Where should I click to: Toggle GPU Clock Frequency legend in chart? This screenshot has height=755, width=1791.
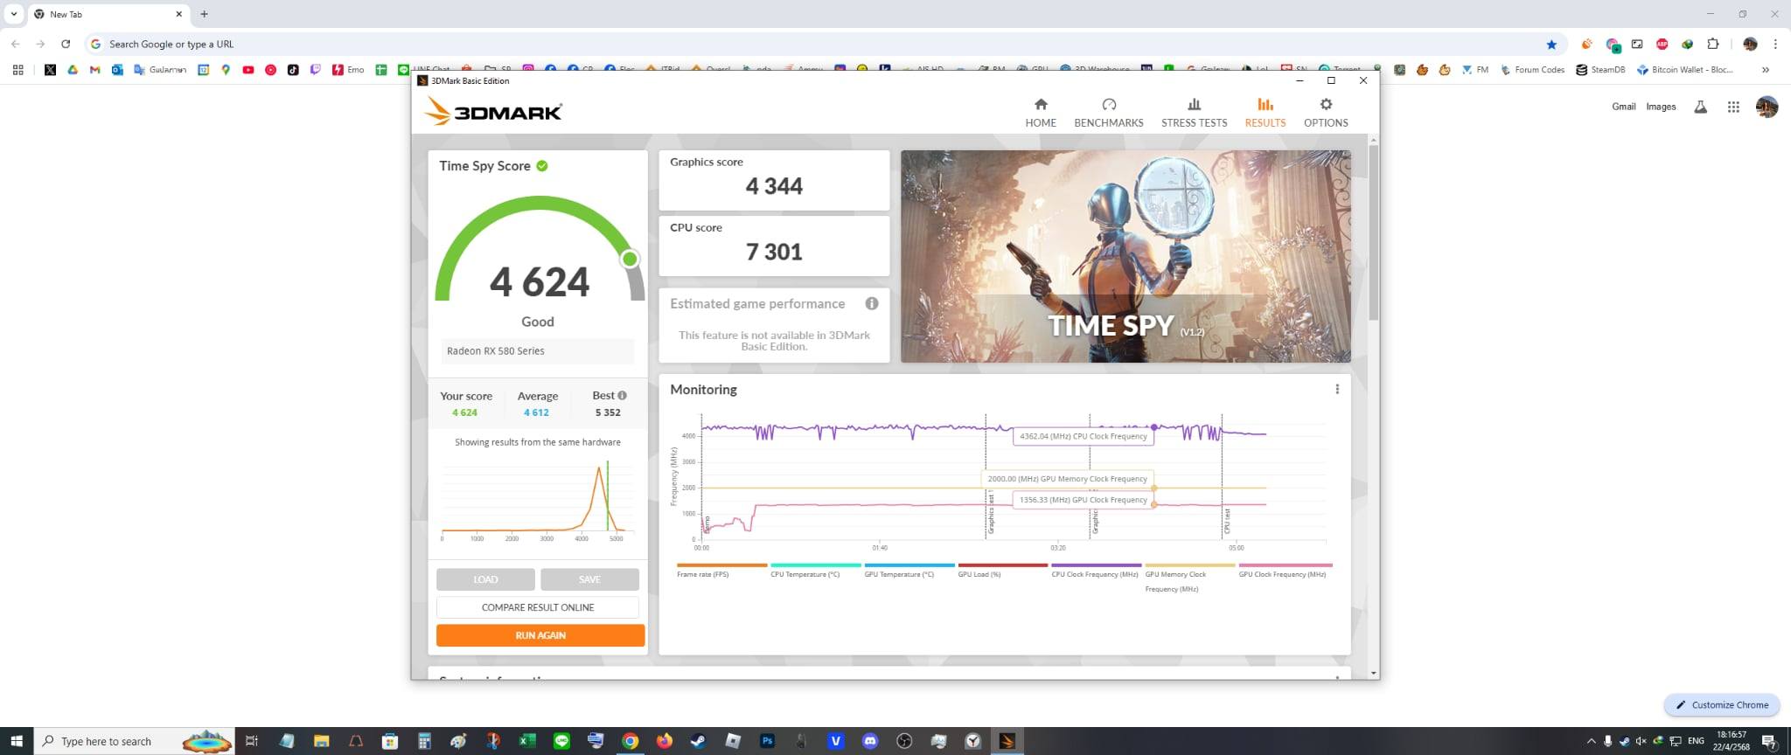click(x=1285, y=571)
